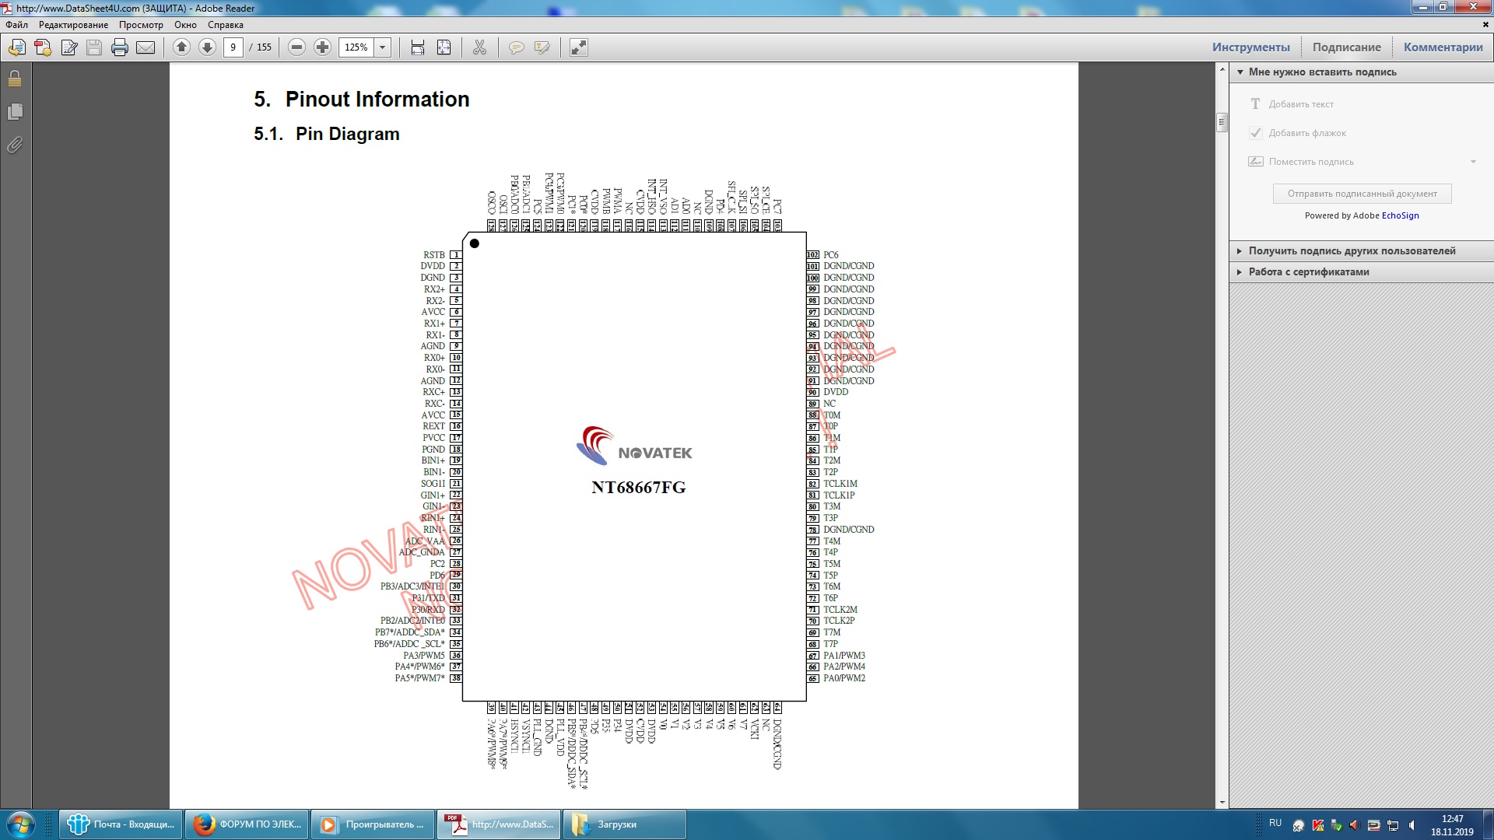The width and height of the screenshot is (1494, 840).
Task: Go to previous page with up arrow
Action: (181, 47)
